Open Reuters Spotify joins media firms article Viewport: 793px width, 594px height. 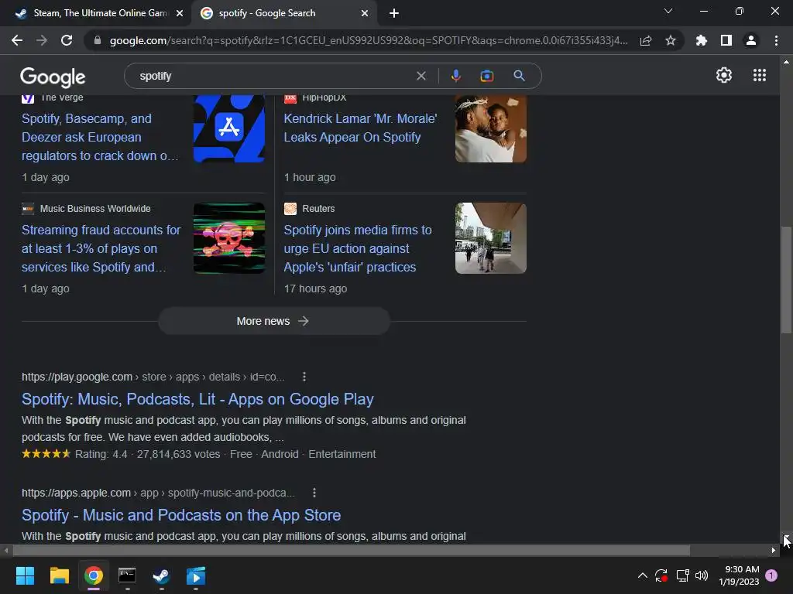[x=358, y=248]
